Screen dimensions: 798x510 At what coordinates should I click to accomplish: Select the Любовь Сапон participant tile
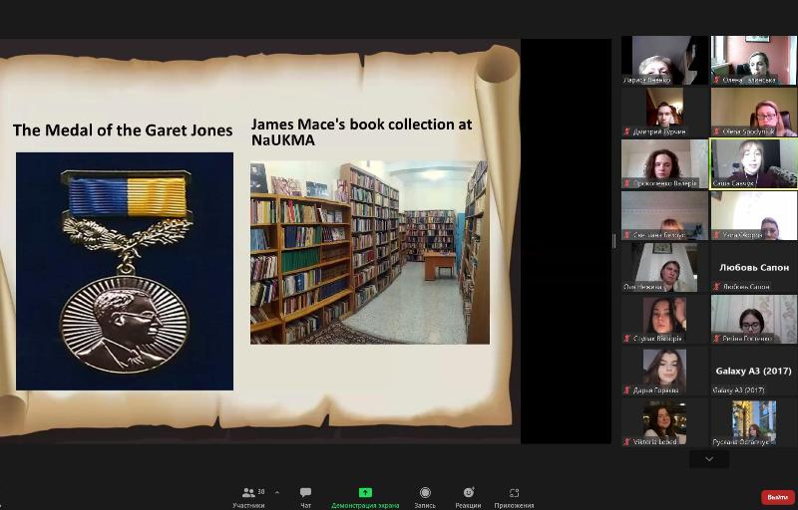[753, 267]
